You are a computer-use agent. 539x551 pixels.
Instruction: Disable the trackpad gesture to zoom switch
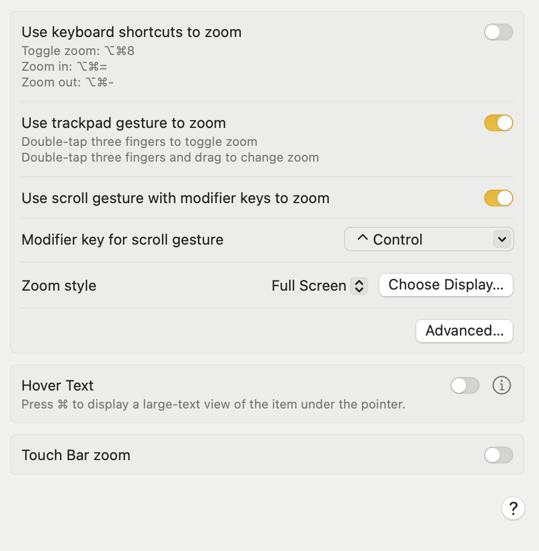(x=498, y=123)
